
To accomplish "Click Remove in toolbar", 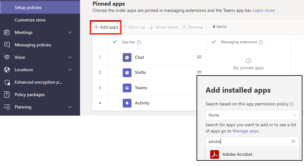I will click(193, 27).
